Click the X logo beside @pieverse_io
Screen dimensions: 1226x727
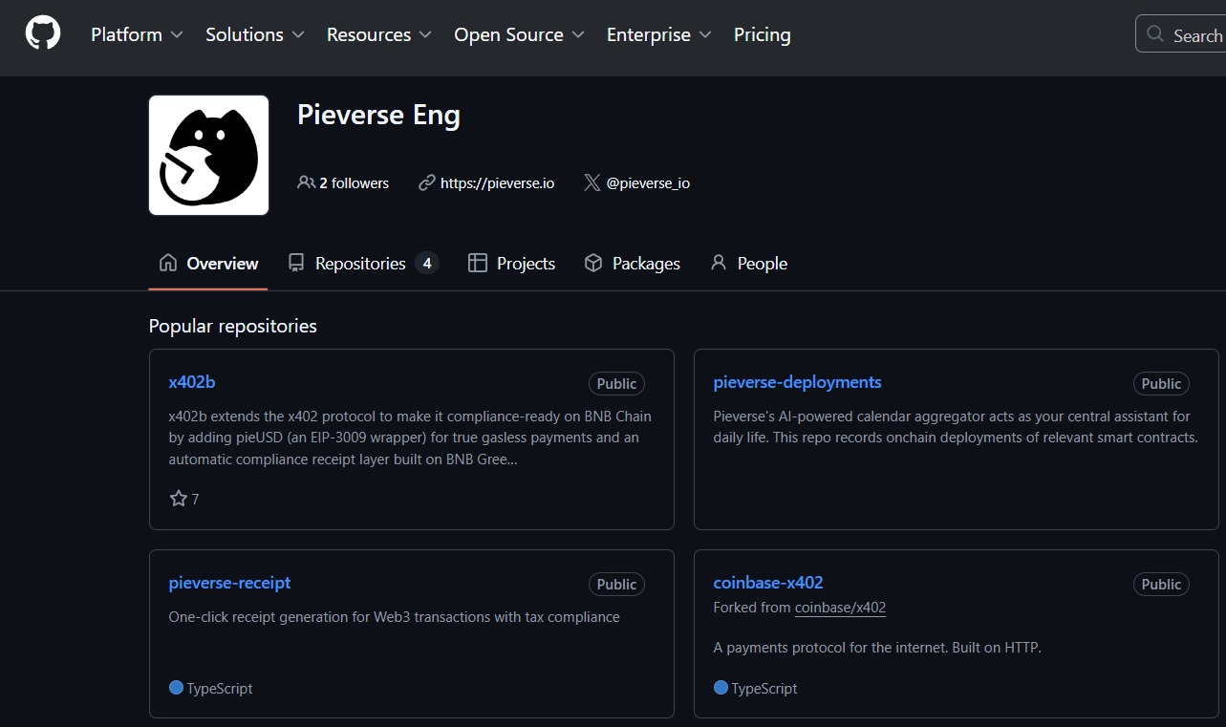coord(592,182)
